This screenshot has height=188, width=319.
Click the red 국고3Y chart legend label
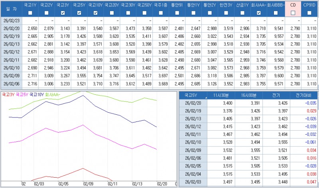tap(8, 95)
